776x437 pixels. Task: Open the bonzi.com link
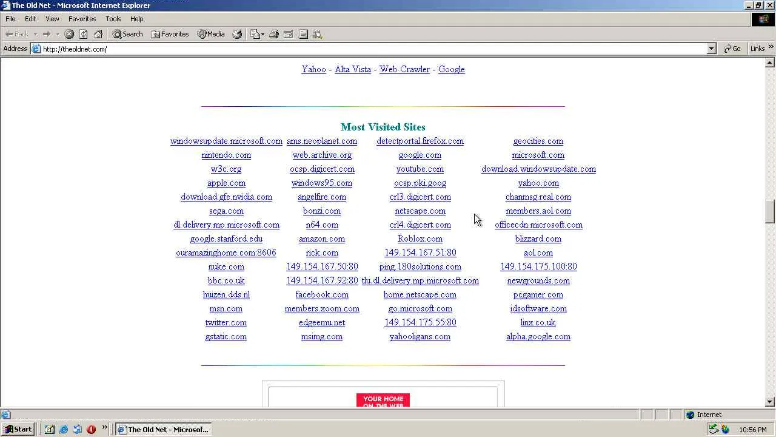coord(322,211)
